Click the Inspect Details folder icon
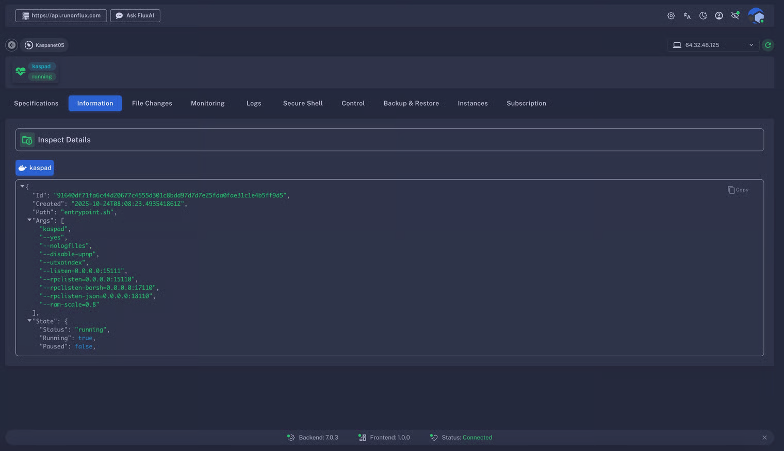Image resolution: width=784 pixels, height=451 pixels. click(x=27, y=140)
